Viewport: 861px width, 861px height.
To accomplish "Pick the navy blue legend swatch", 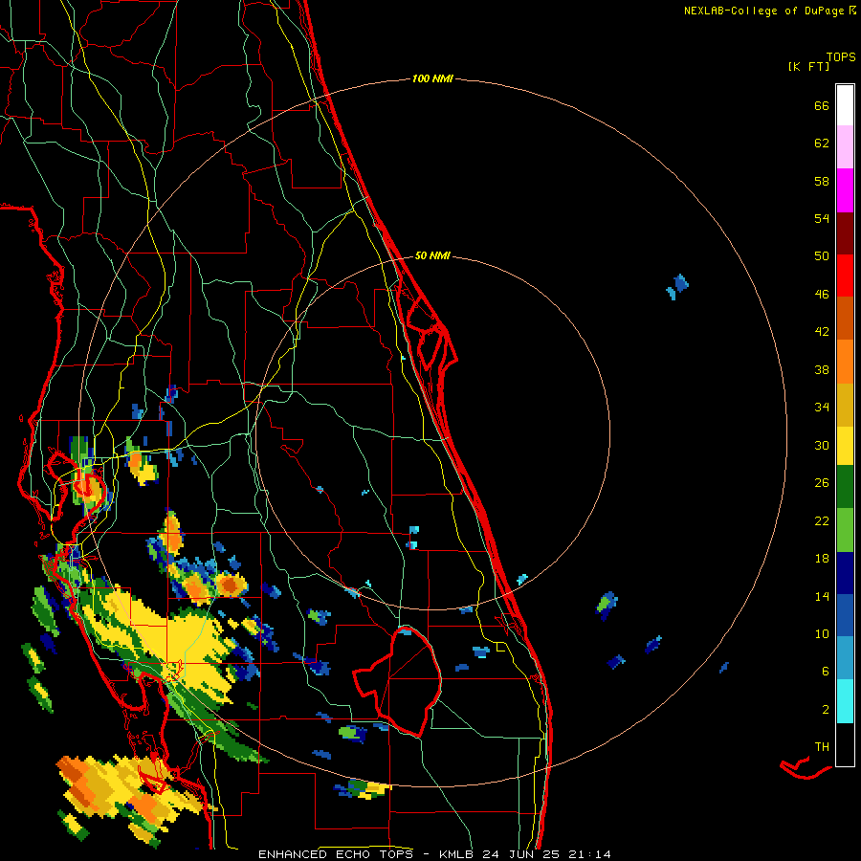I will (845, 573).
